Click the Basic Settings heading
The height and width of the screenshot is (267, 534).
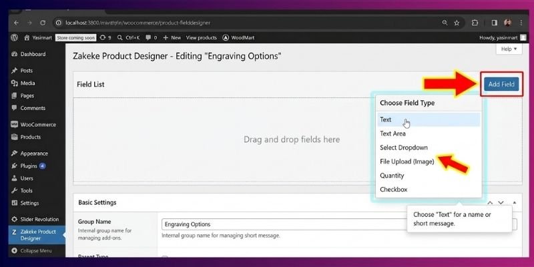click(97, 202)
